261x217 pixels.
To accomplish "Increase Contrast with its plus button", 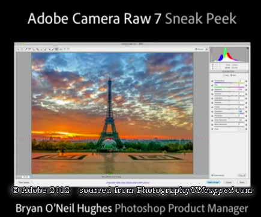I will pos(246,94).
